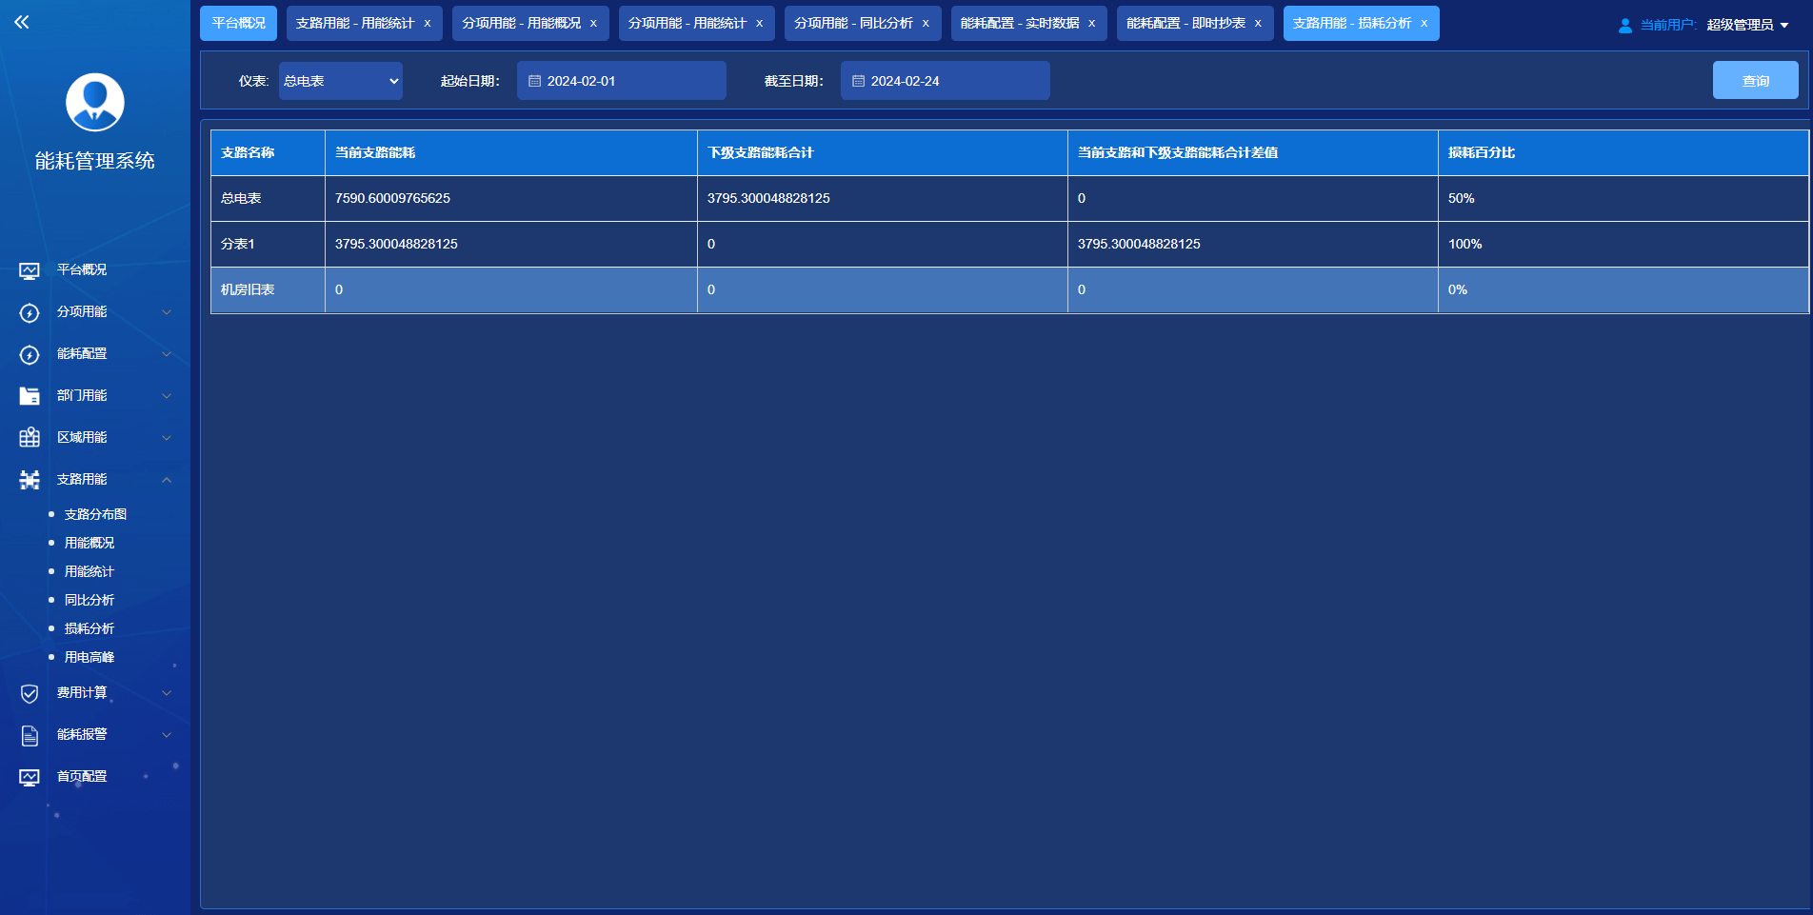Expand 费用计算 menu chevron
The height and width of the screenshot is (915, 1813).
(167, 693)
